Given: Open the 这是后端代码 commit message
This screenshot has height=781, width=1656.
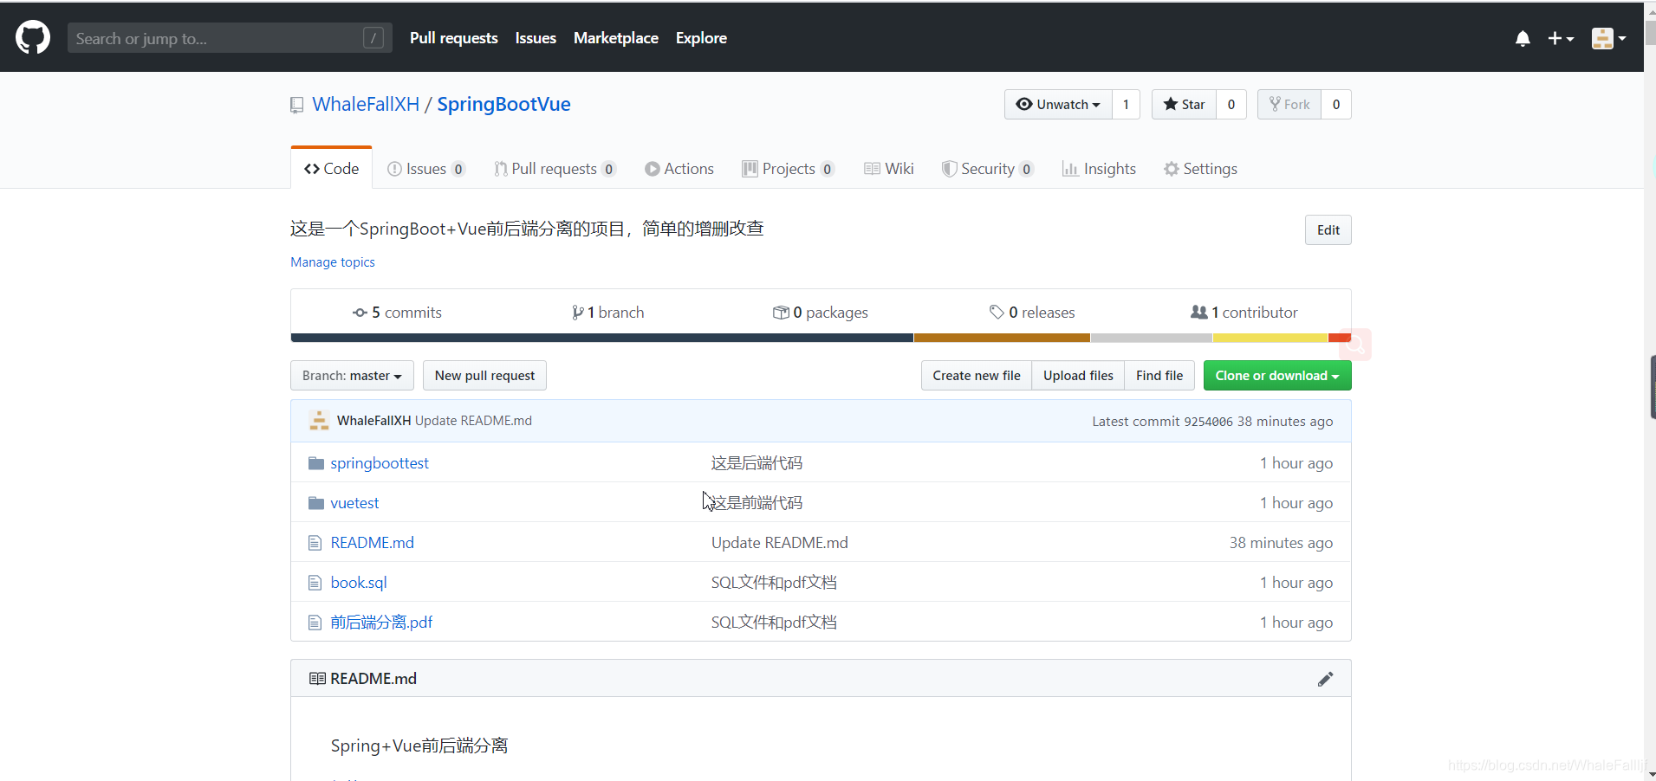Looking at the screenshot, I should (x=757, y=463).
